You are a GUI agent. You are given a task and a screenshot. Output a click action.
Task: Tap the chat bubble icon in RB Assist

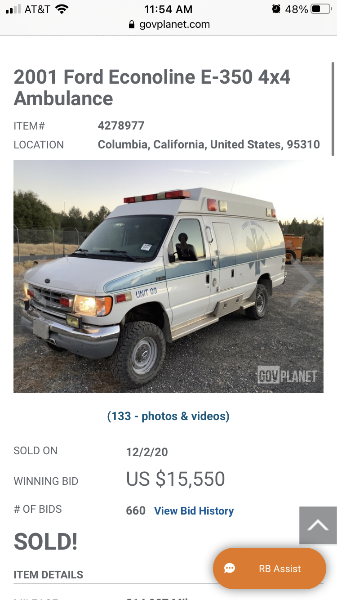(x=230, y=569)
